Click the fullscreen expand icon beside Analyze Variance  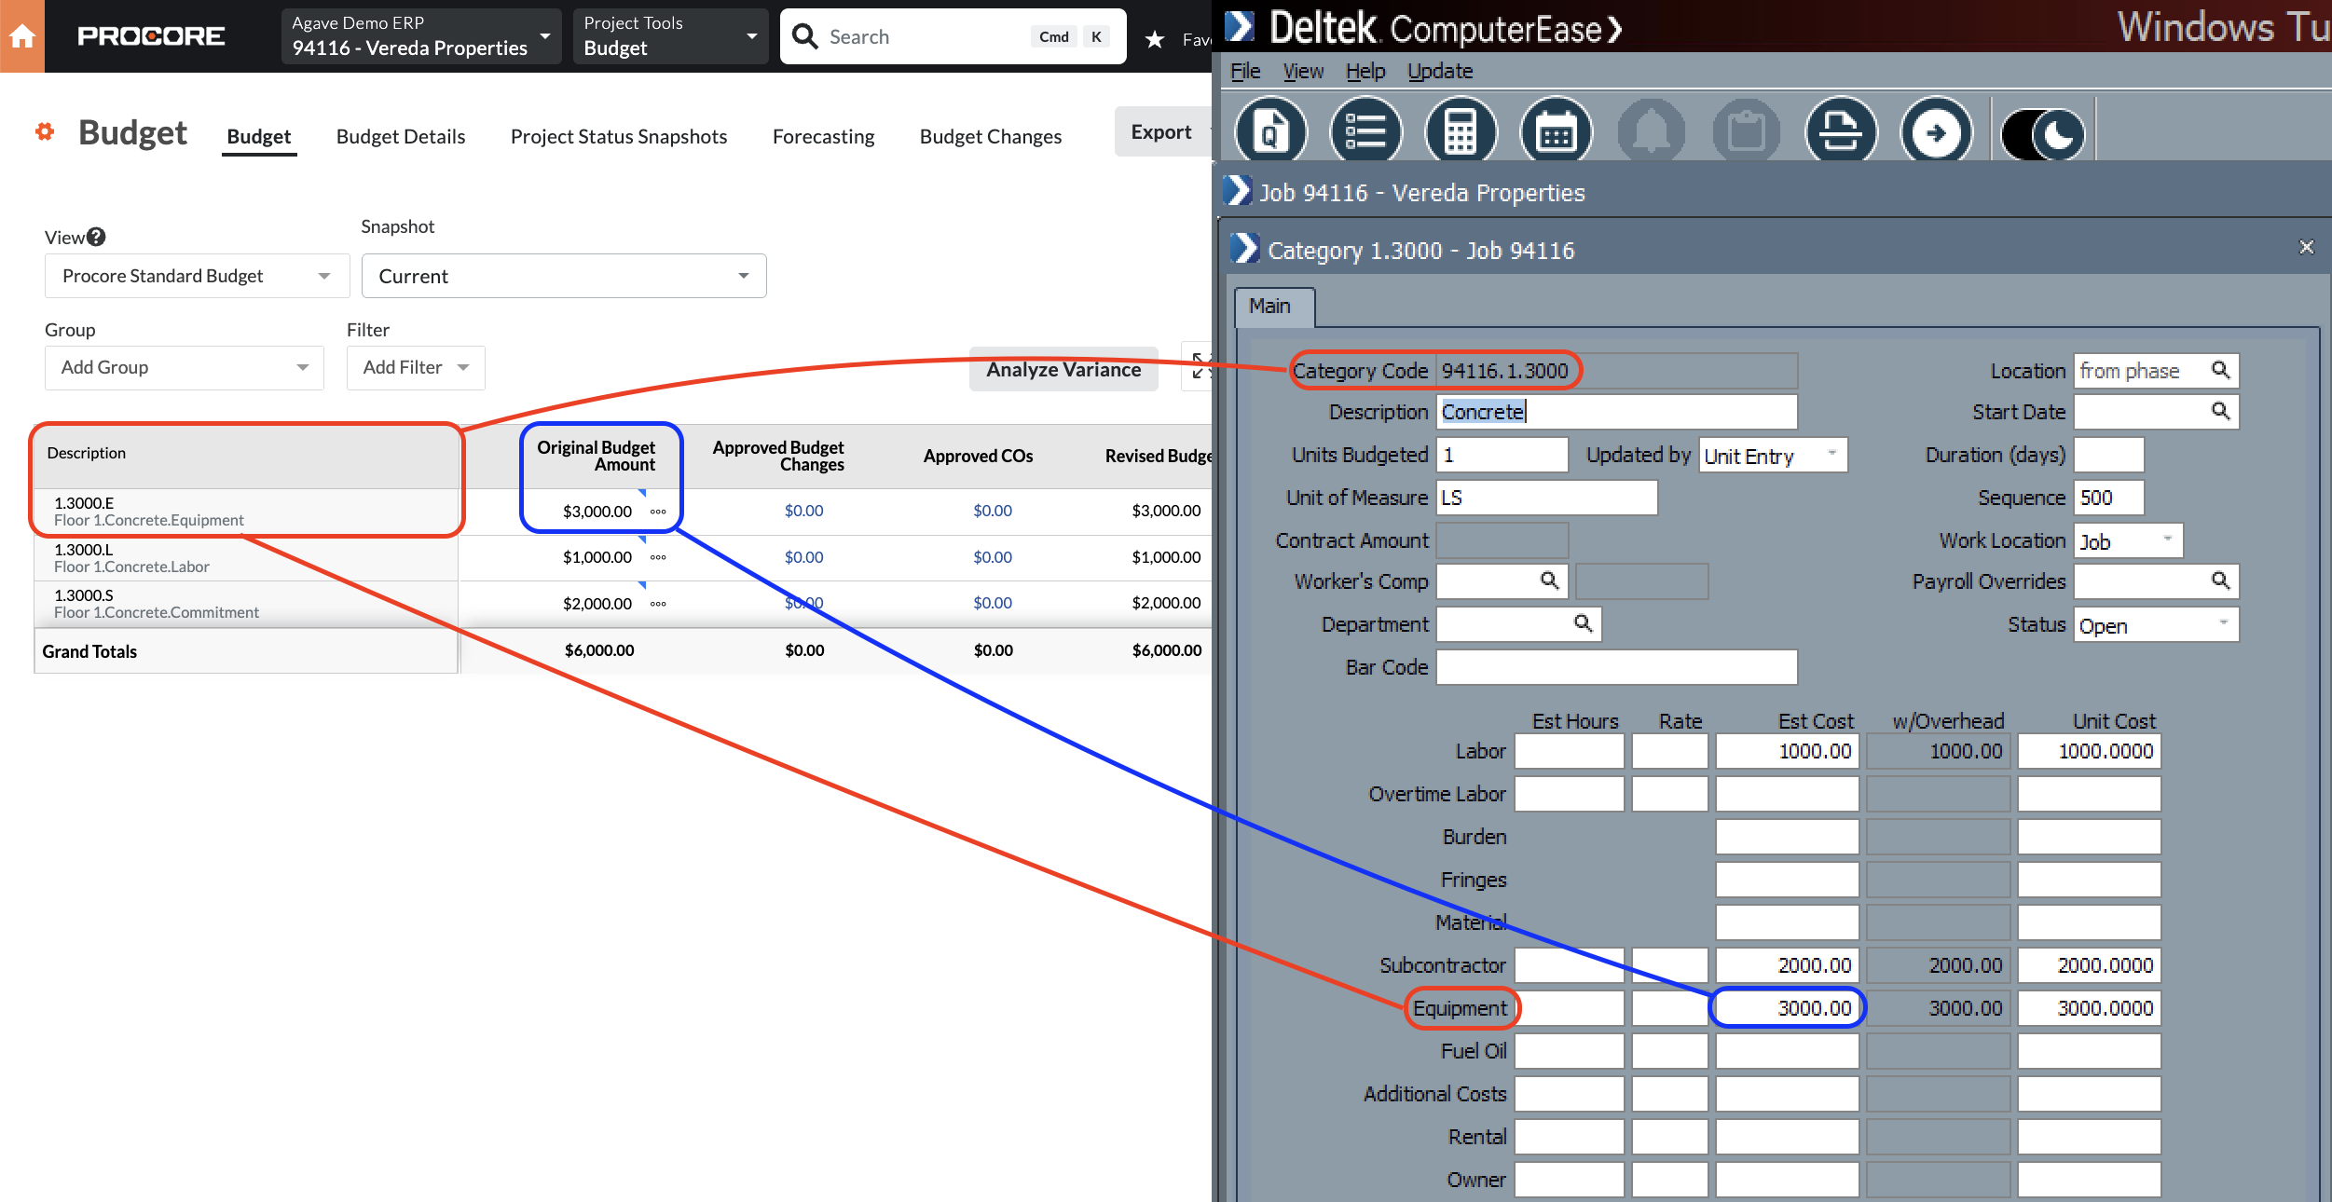click(1200, 367)
